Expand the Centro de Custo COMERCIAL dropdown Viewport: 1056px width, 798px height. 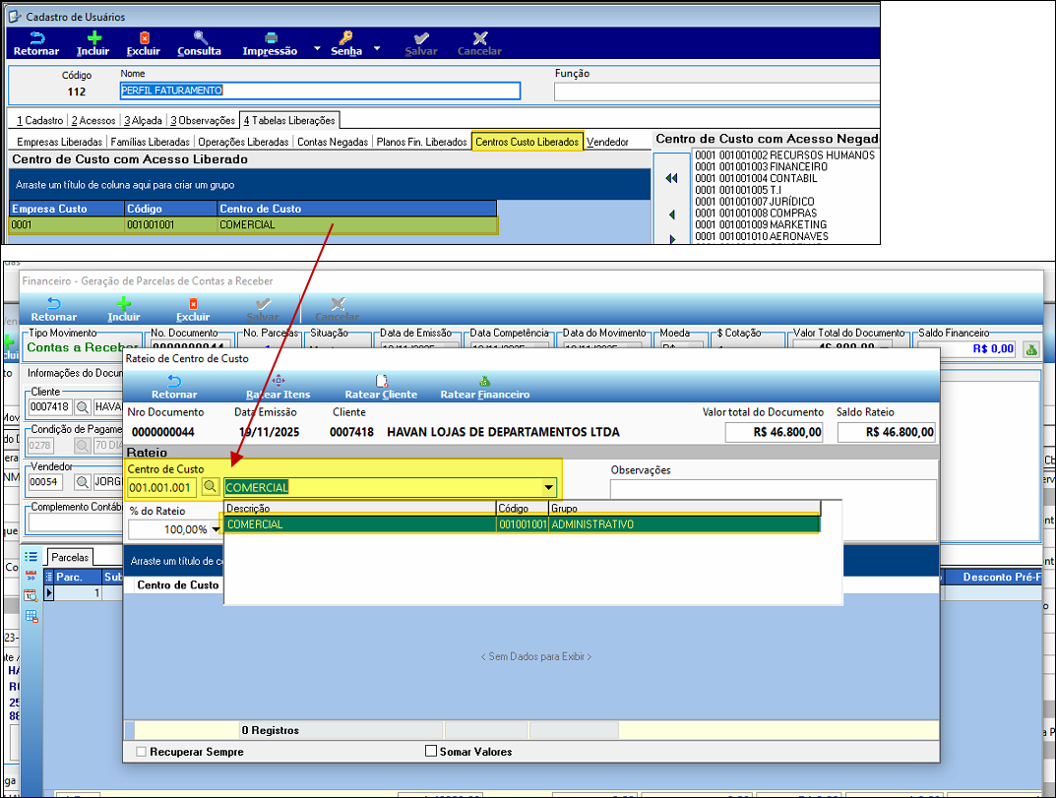tap(548, 488)
